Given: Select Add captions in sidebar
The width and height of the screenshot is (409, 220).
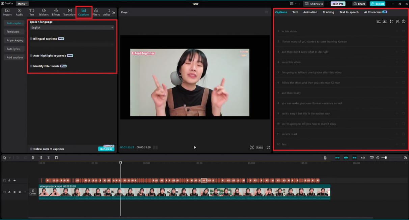Looking at the screenshot, I should (15, 58).
